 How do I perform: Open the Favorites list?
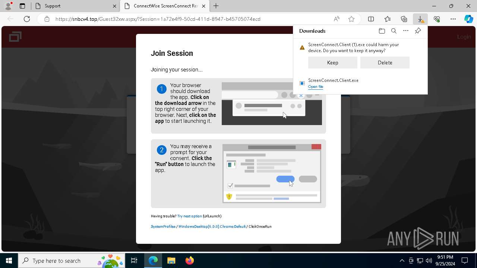[388, 19]
